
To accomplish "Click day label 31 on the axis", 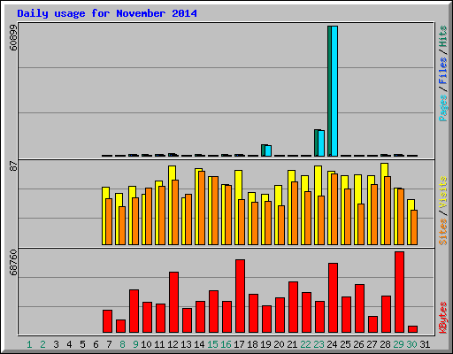I will [x=425, y=344].
